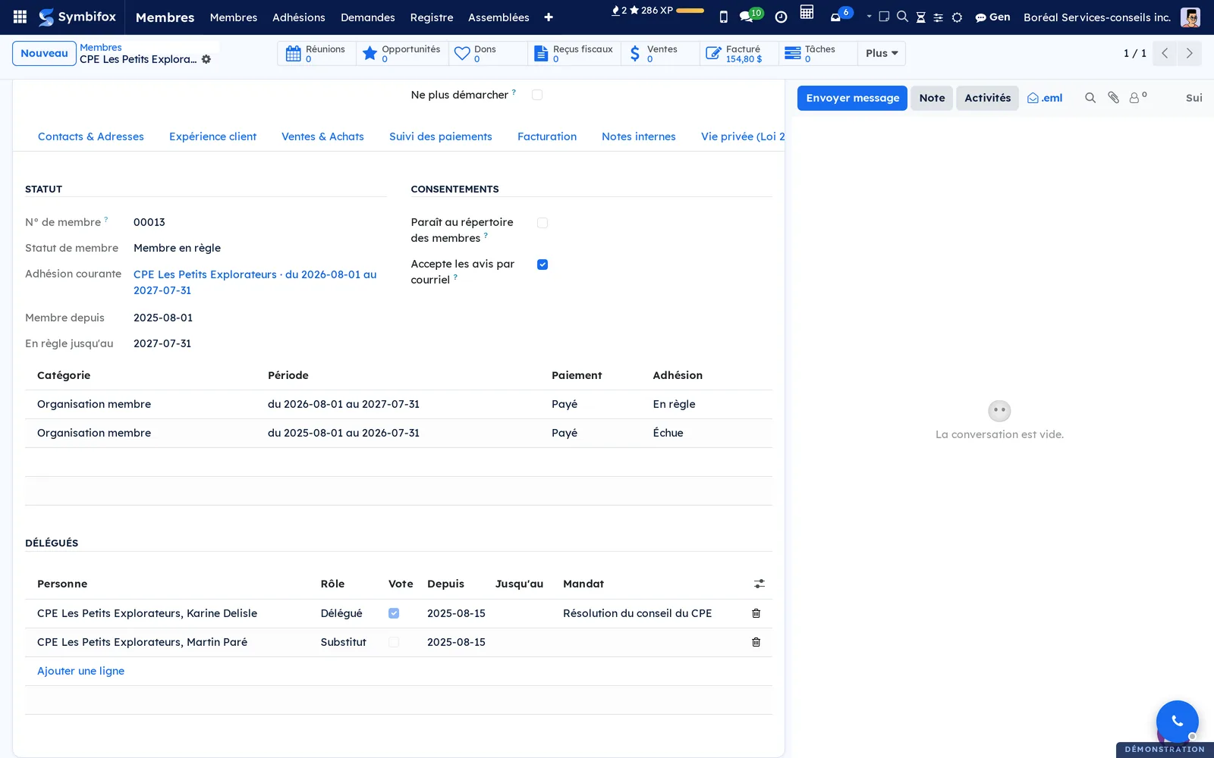
Task: Click the gear icon beside record name
Action: coord(206,59)
